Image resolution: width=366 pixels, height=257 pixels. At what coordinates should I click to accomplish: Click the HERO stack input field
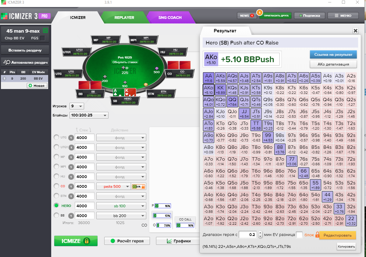(x=85, y=206)
